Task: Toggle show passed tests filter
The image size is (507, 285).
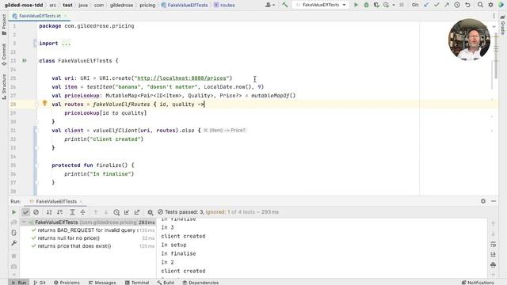Action: click(x=25, y=212)
